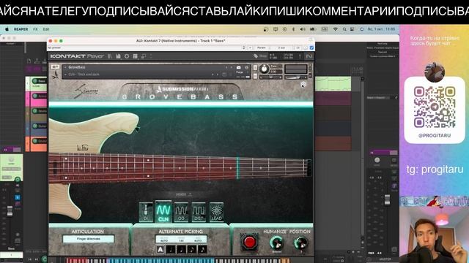Viewport: 469px width, 263px height.
Task: Expand the CLN snapshot preset dropdown
Action: (x=65, y=75)
